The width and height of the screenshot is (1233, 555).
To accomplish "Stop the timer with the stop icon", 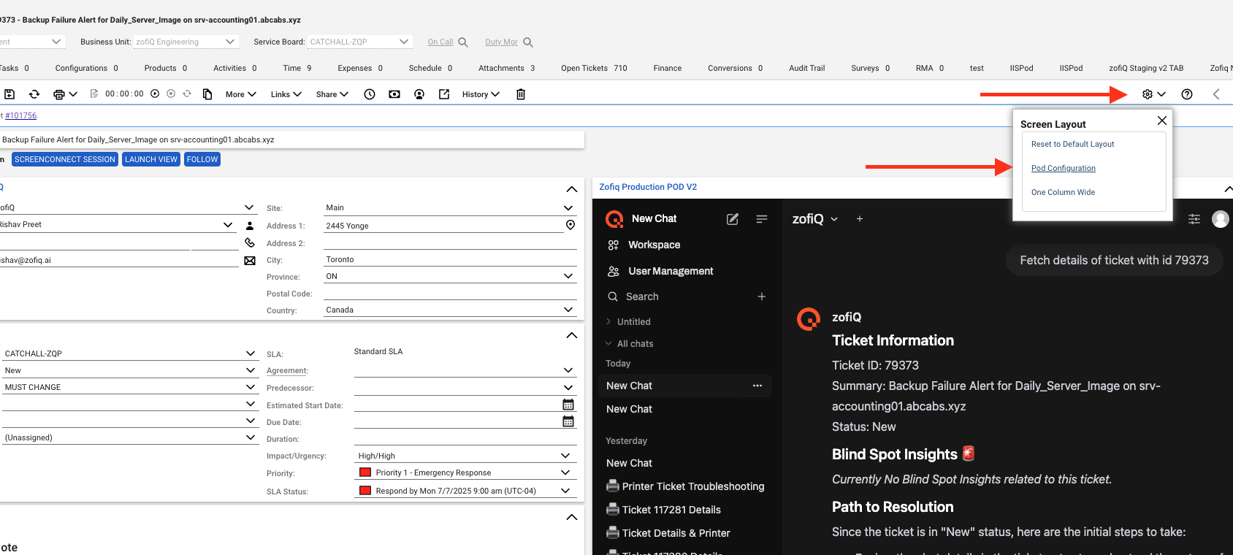I will 171,93.
